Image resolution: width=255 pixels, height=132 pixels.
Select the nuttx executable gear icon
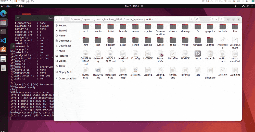198,54
